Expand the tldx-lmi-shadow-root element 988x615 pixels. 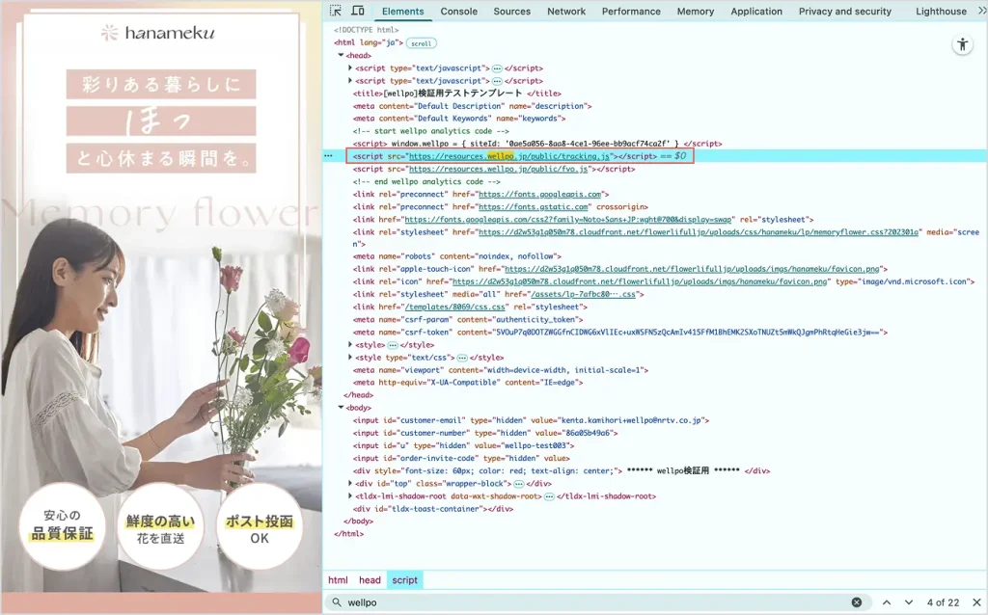349,495
